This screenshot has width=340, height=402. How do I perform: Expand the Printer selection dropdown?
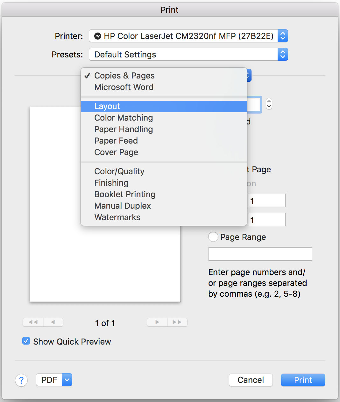pyautogui.click(x=283, y=36)
